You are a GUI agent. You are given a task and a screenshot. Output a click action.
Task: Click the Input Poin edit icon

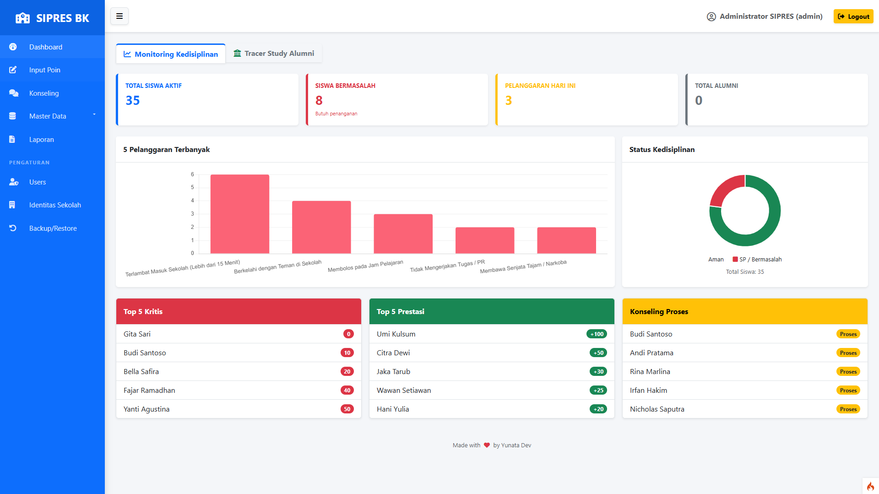(x=13, y=70)
